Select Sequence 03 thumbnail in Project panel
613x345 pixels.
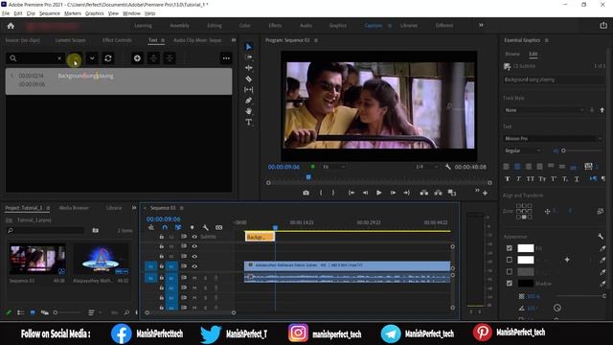click(37, 260)
